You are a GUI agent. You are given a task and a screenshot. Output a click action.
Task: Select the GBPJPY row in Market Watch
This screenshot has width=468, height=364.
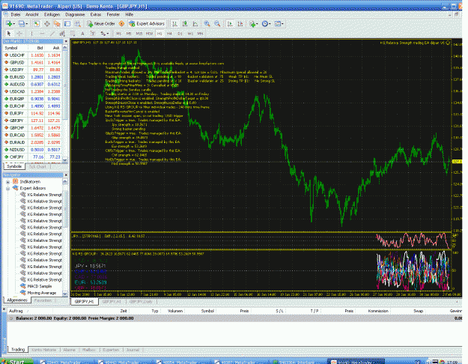32,121
